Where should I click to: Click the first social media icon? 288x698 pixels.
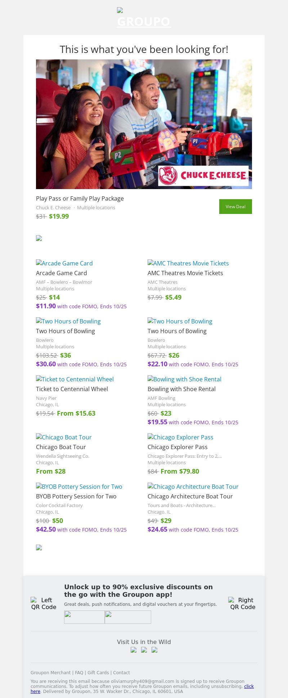[x=134, y=650]
